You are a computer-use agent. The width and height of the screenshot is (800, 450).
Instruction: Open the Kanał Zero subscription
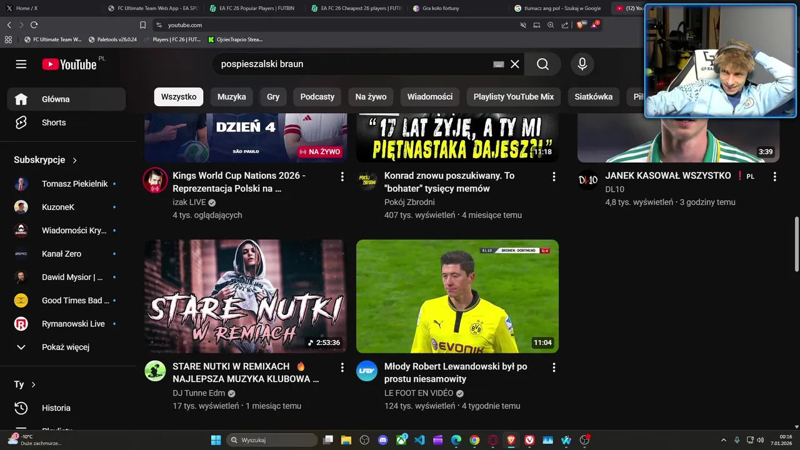click(67, 254)
